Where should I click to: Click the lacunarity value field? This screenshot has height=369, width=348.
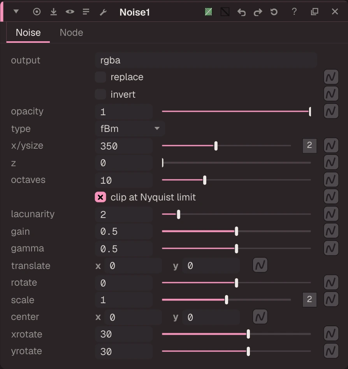(124, 214)
